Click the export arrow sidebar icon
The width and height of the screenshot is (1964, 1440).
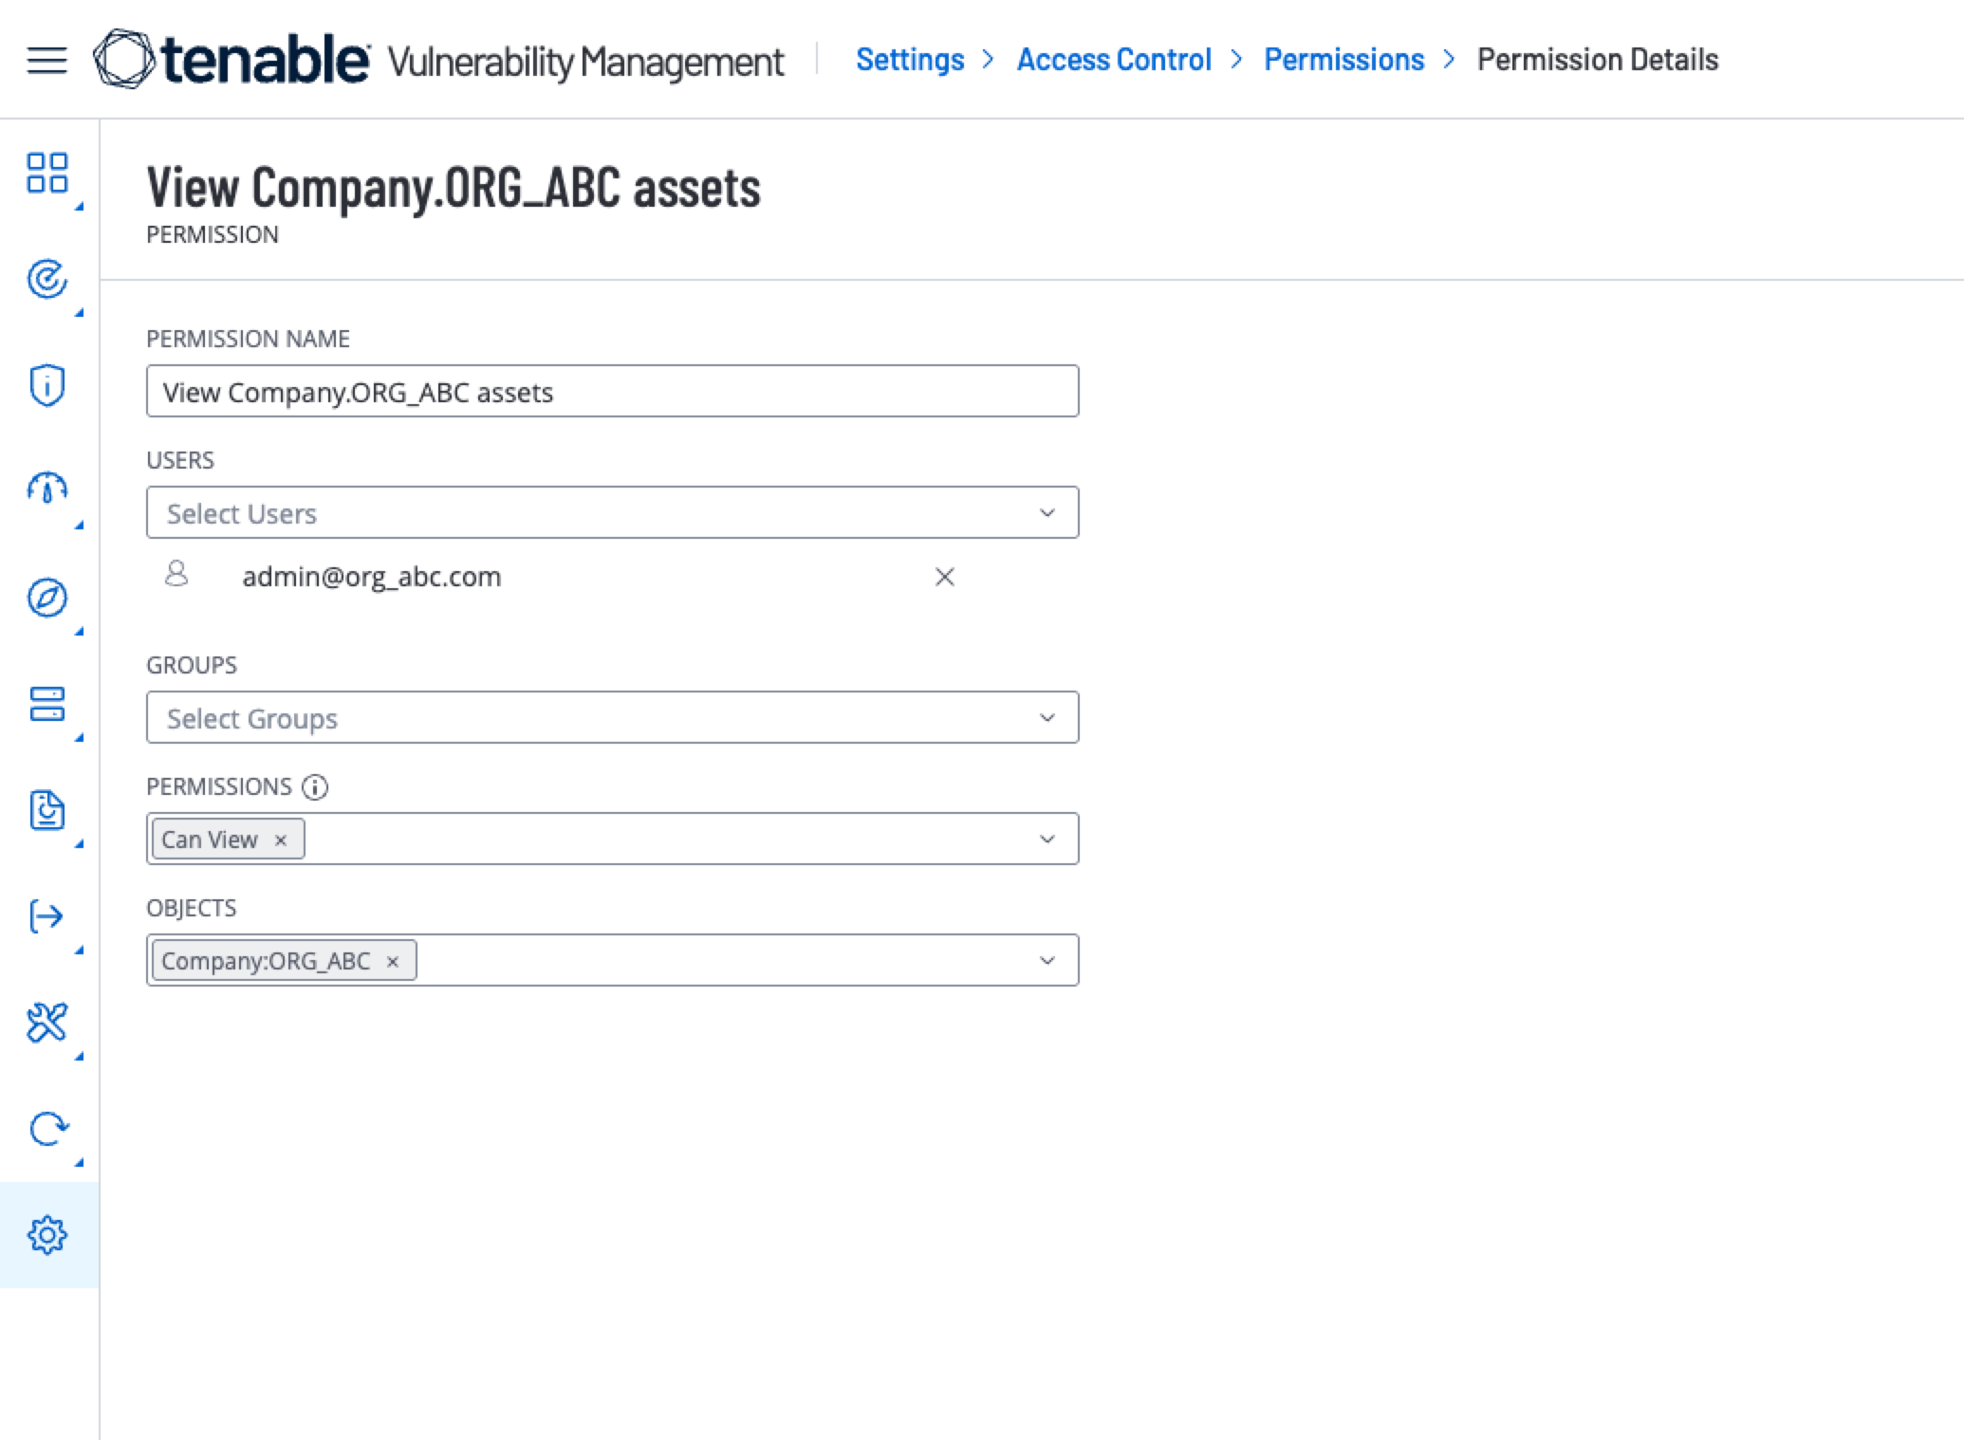coord(46,916)
